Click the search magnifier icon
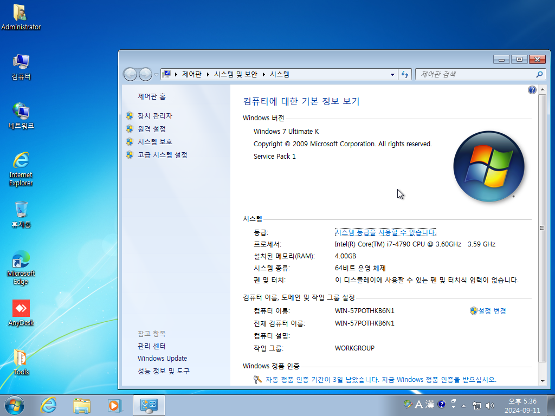The image size is (555, 416). click(539, 74)
